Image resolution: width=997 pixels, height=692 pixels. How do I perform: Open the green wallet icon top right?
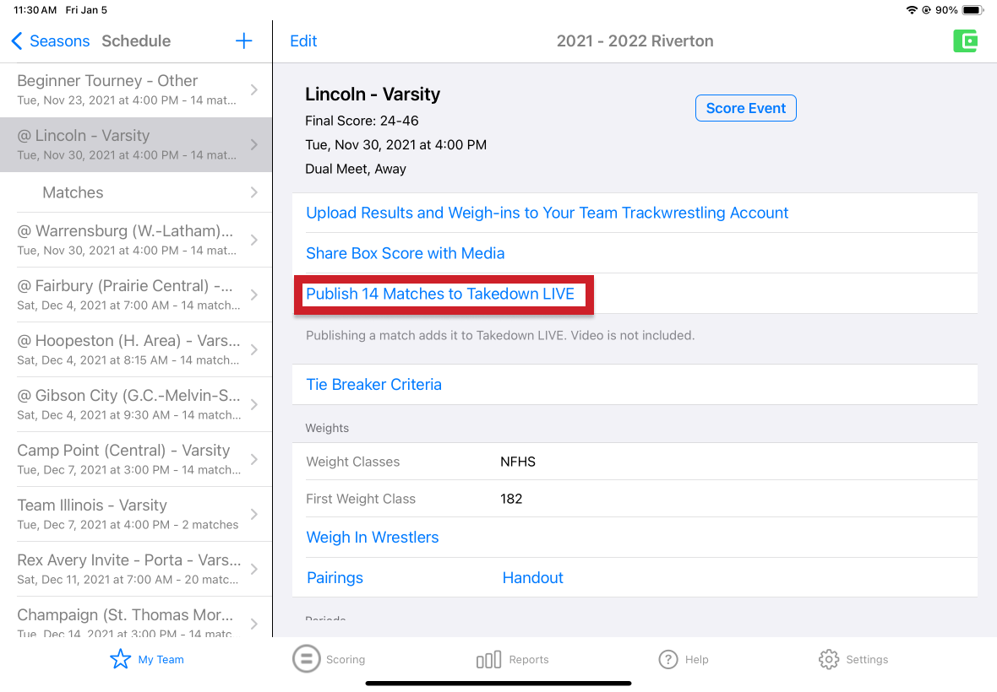point(965,41)
